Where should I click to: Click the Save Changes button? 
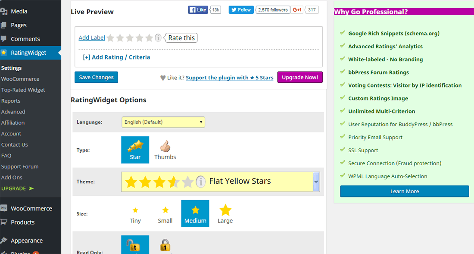click(96, 77)
